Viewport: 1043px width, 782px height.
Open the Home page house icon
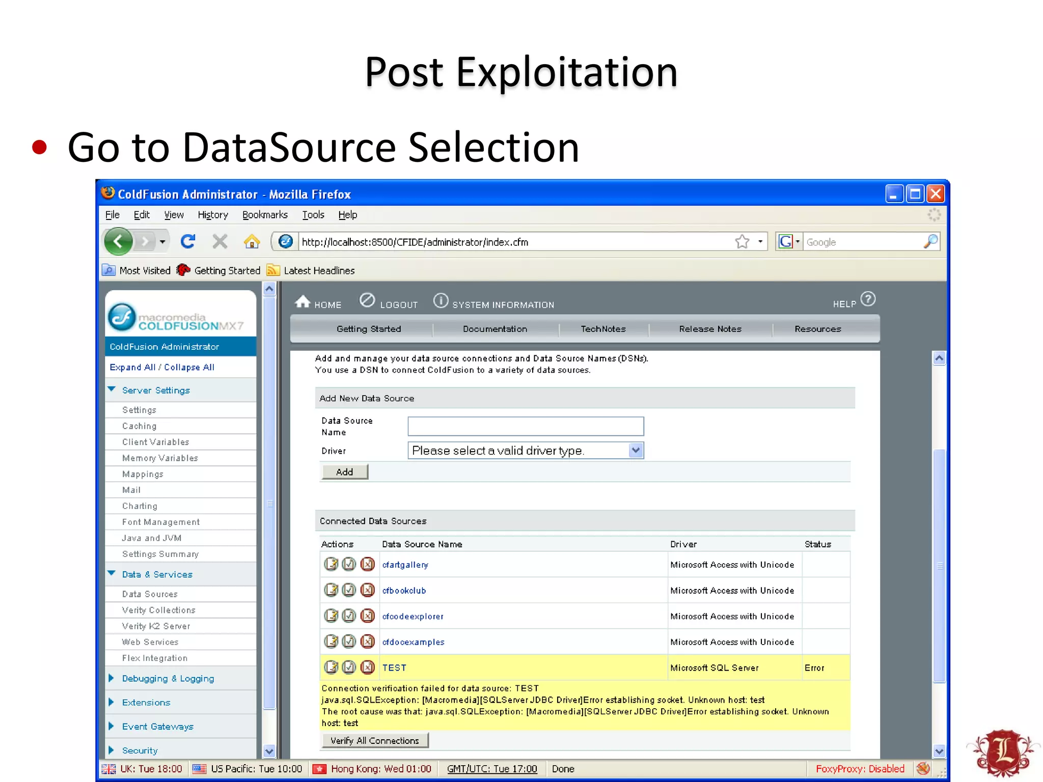[x=252, y=241]
